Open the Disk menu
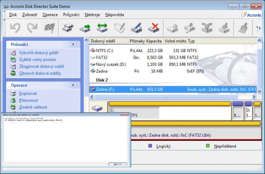The image size is (265, 174). (x=13, y=15)
